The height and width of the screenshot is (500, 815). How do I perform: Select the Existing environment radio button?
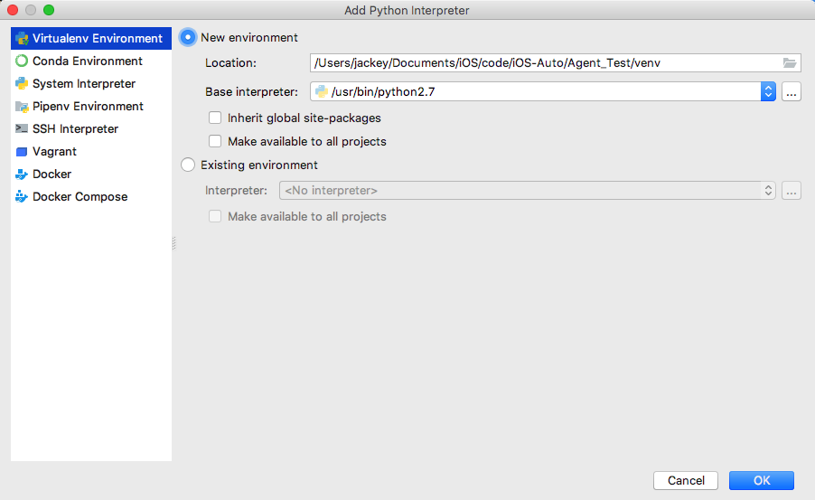coord(188,165)
